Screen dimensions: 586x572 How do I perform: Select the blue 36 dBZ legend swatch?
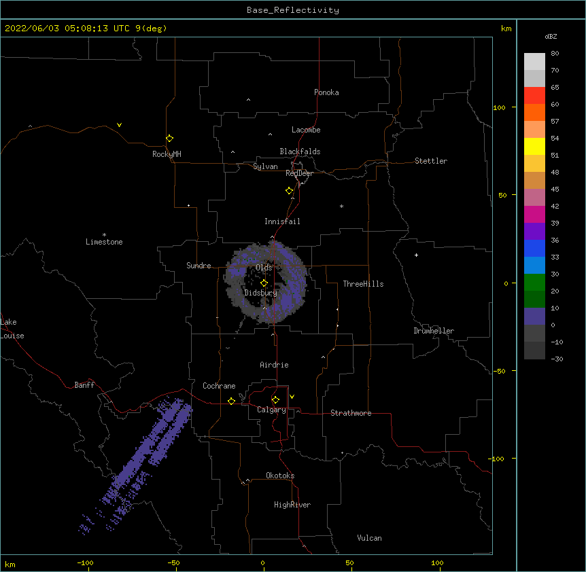point(534,248)
